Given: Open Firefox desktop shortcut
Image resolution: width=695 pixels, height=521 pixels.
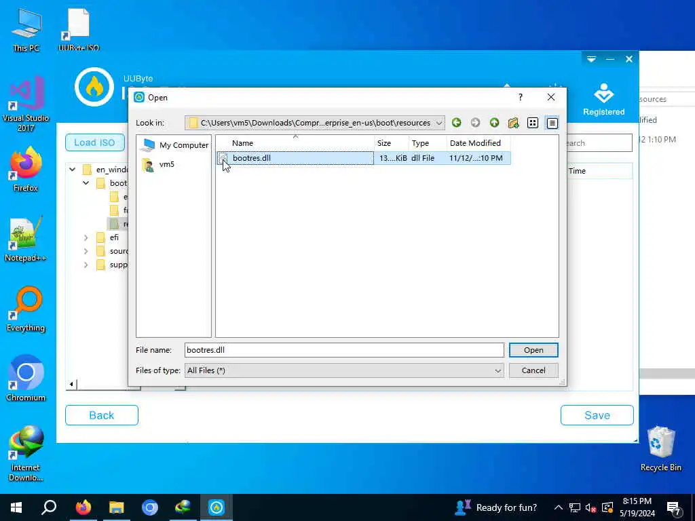Looking at the screenshot, I should (26, 169).
